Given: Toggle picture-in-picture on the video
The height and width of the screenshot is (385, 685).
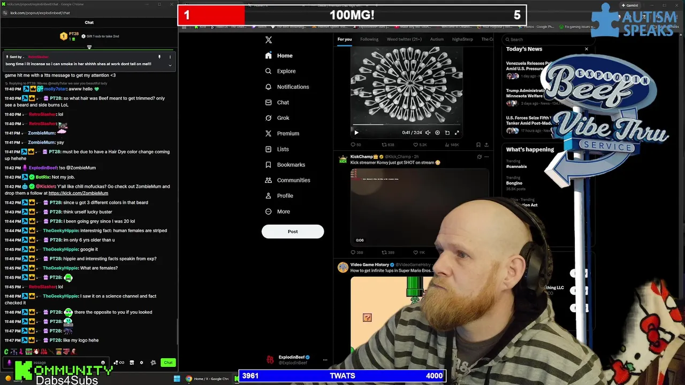Looking at the screenshot, I should 447,133.
